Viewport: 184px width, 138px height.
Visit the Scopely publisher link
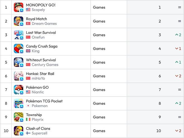point(38,10)
